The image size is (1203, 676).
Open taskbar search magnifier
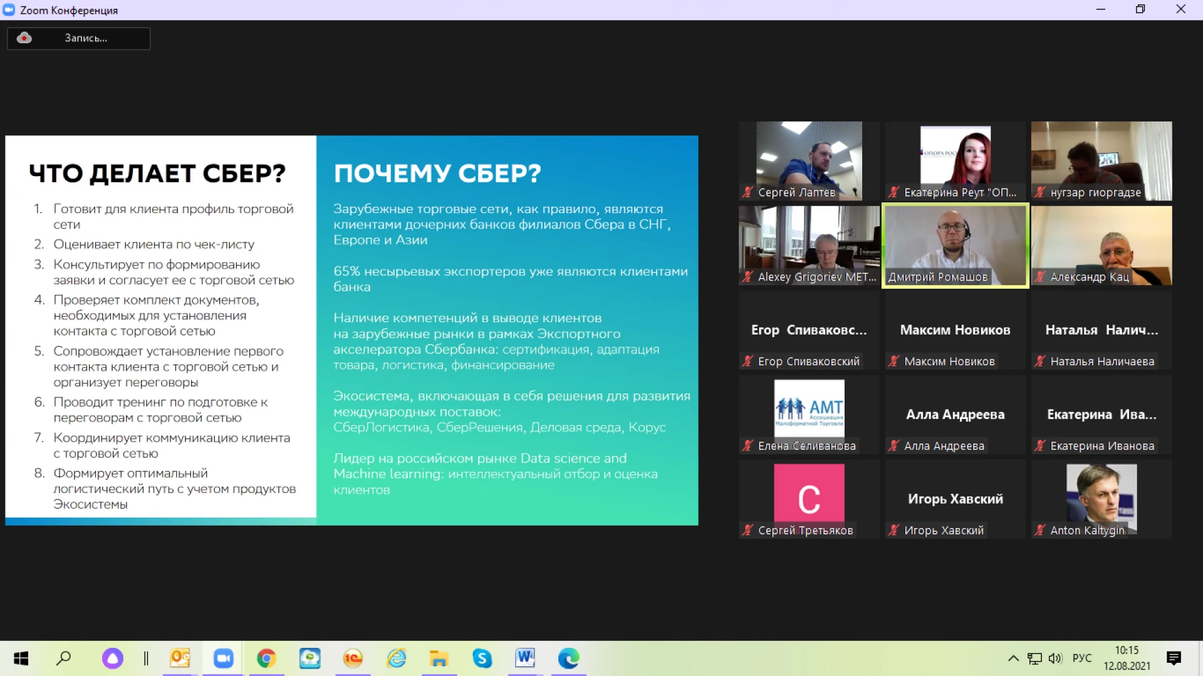[63, 658]
